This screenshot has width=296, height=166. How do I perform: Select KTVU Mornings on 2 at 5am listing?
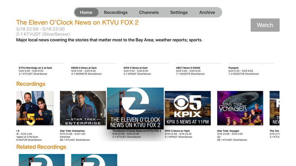(x=35, y=71)
